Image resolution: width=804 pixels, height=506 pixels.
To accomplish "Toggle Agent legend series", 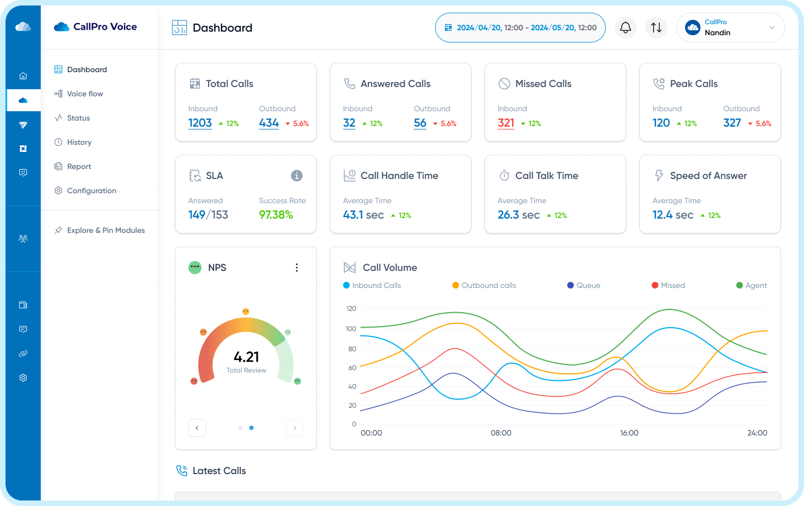I will pyautogui.click(x=752, y=285).
